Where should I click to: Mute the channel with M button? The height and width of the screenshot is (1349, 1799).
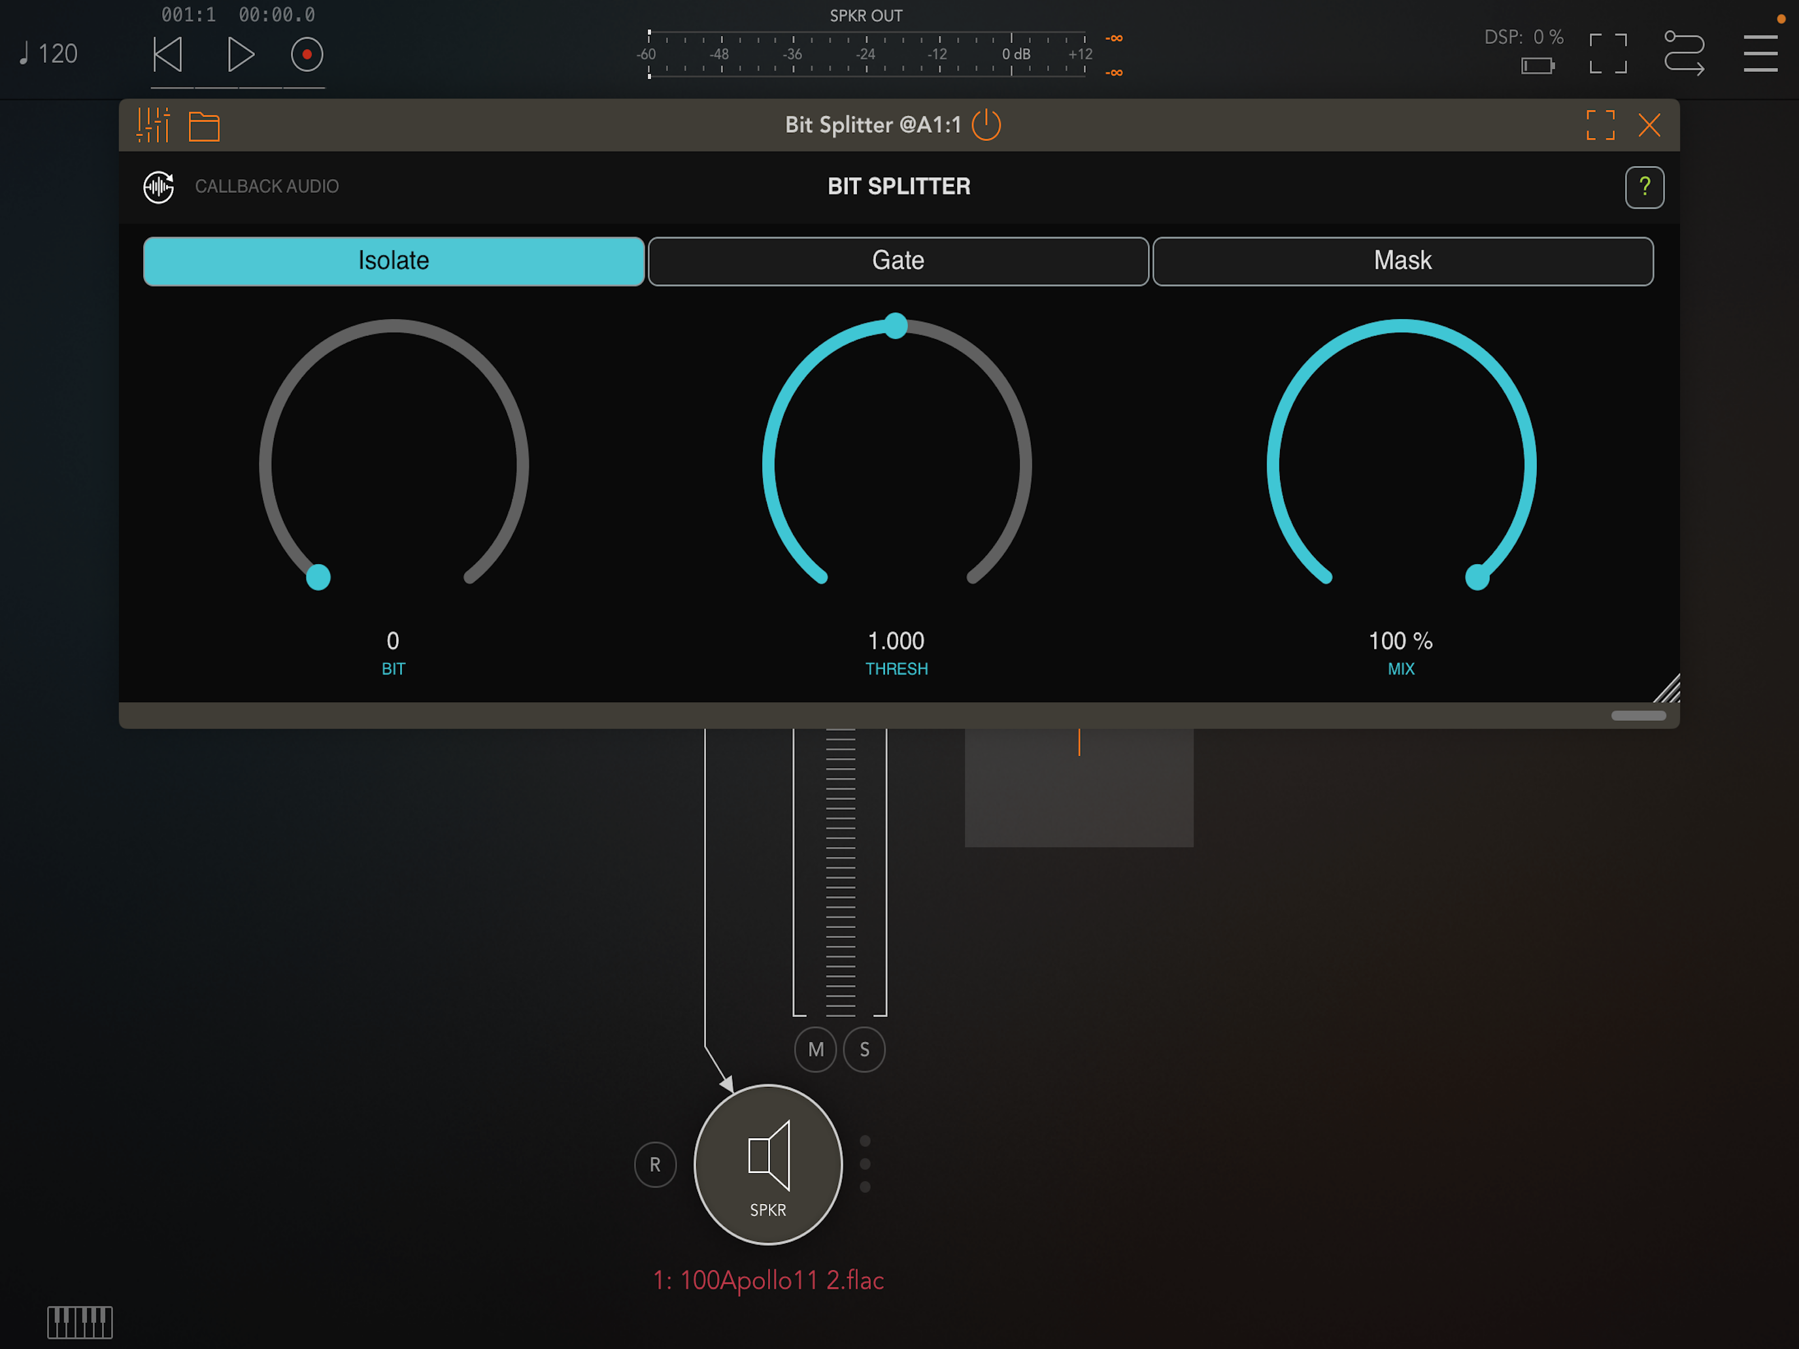click(816, 1050)
